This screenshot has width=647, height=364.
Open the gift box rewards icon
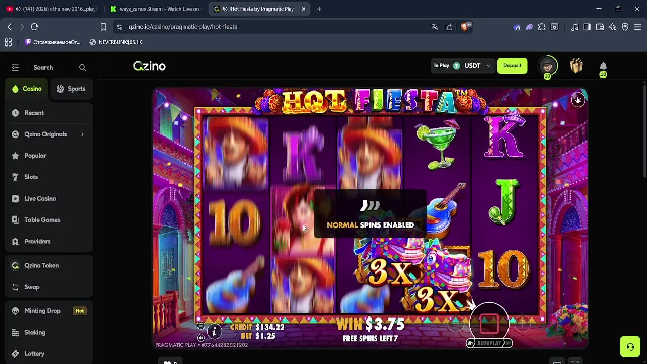click(x=576, y=66)
